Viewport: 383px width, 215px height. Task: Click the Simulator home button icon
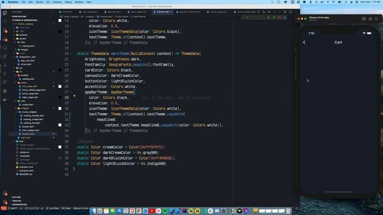click(370, 19)
